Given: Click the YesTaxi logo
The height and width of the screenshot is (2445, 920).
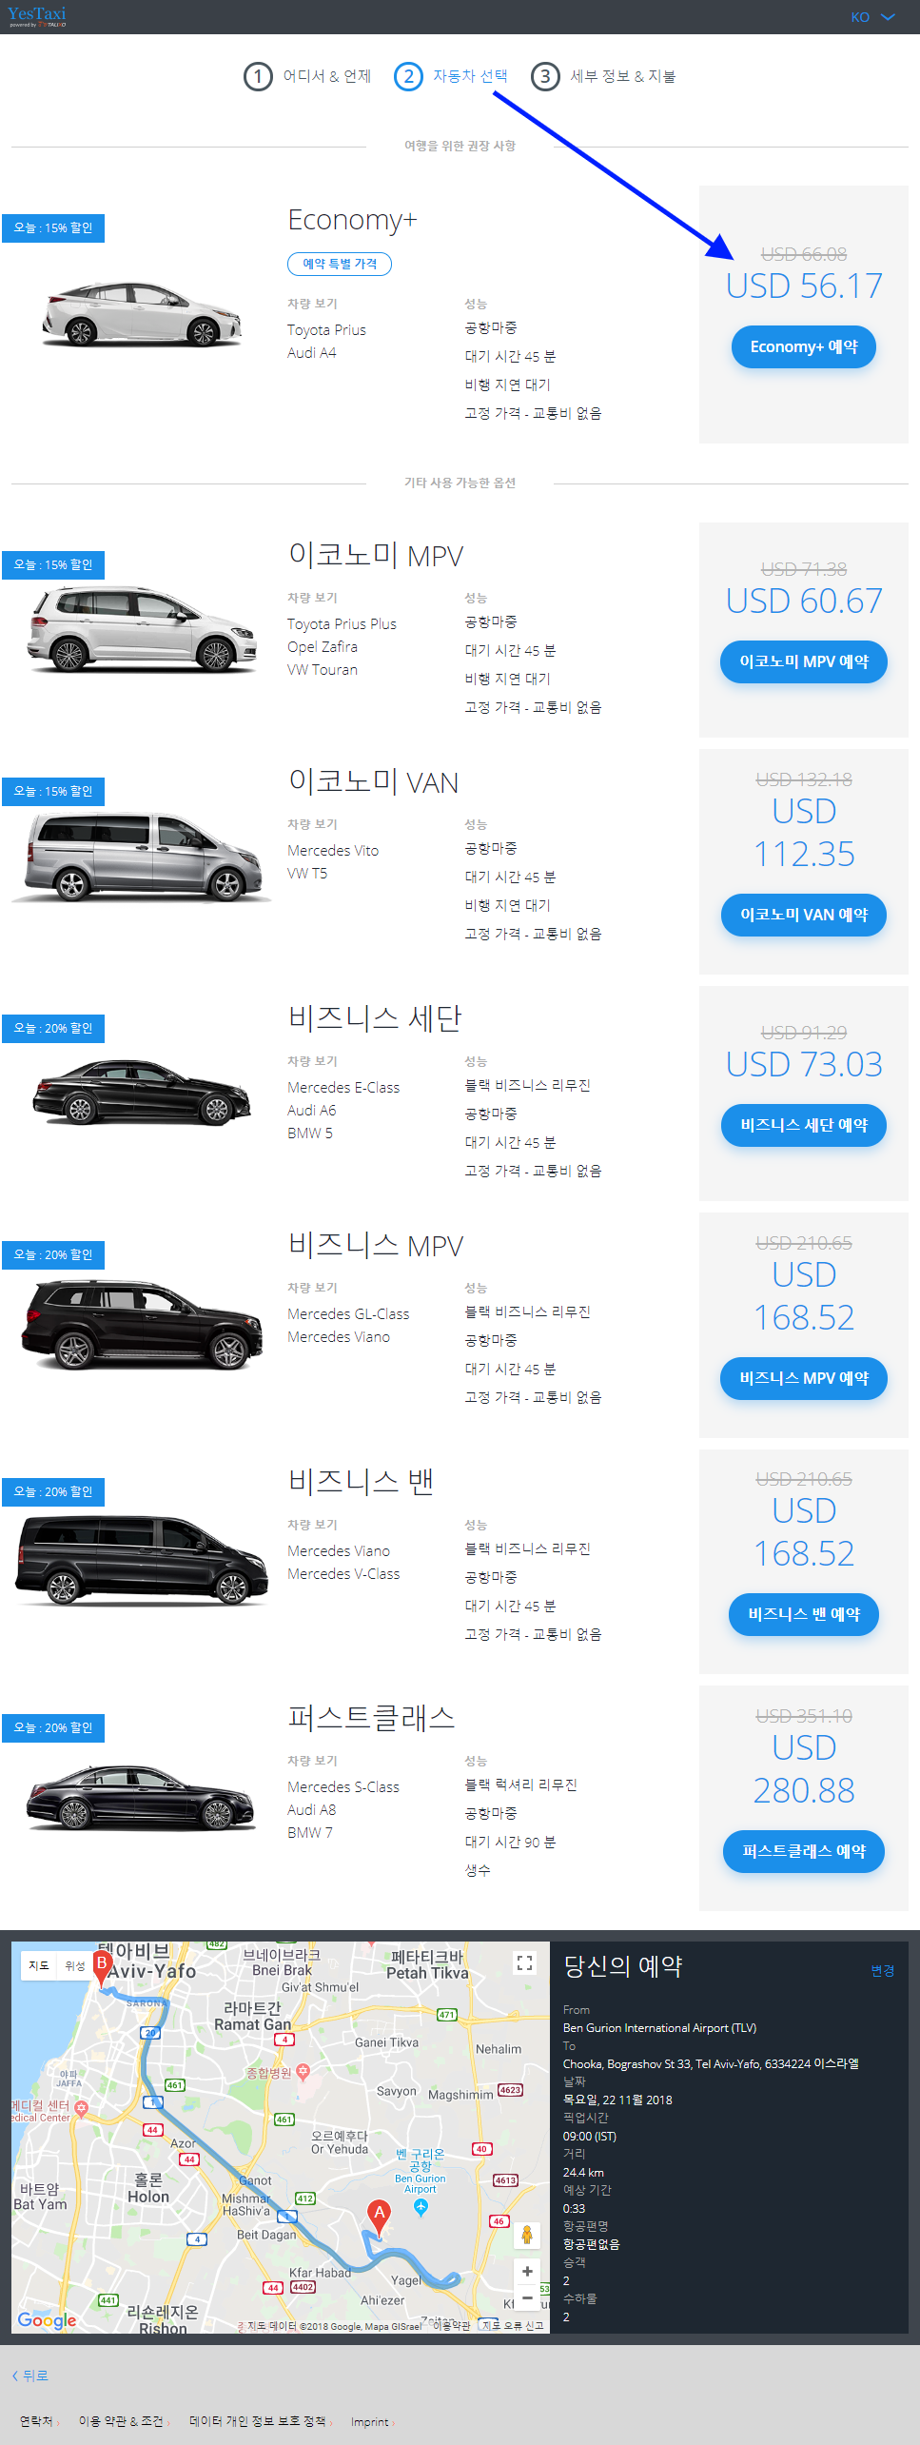Looking at the screenshot, I should click(x=37, y=16).
